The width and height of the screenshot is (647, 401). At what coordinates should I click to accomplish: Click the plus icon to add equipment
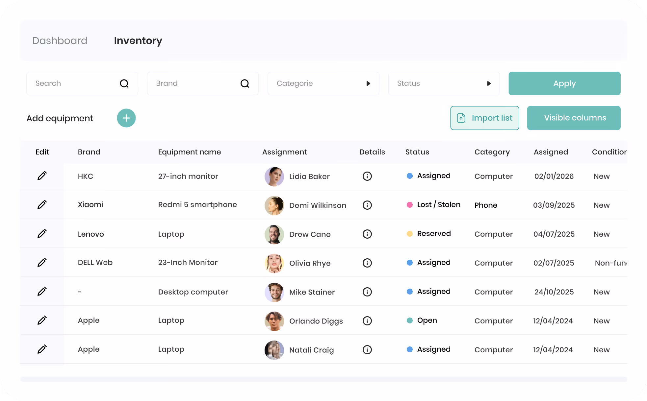(x=126, y=118)
